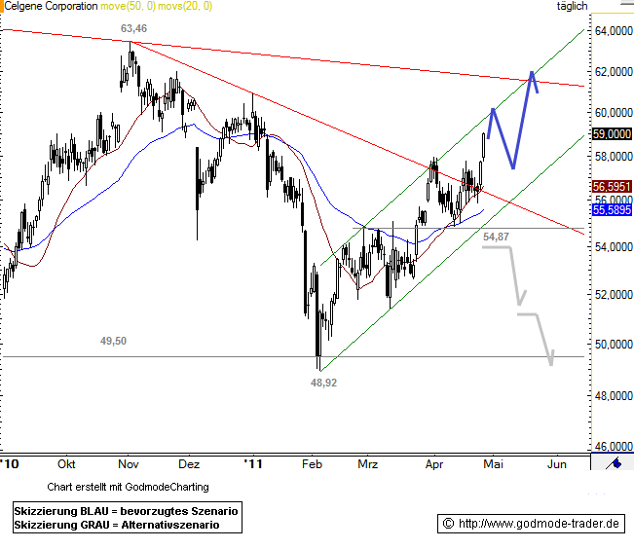Click the Chart erstellt mit GodmodeCharting text

[x=127, y=486]
